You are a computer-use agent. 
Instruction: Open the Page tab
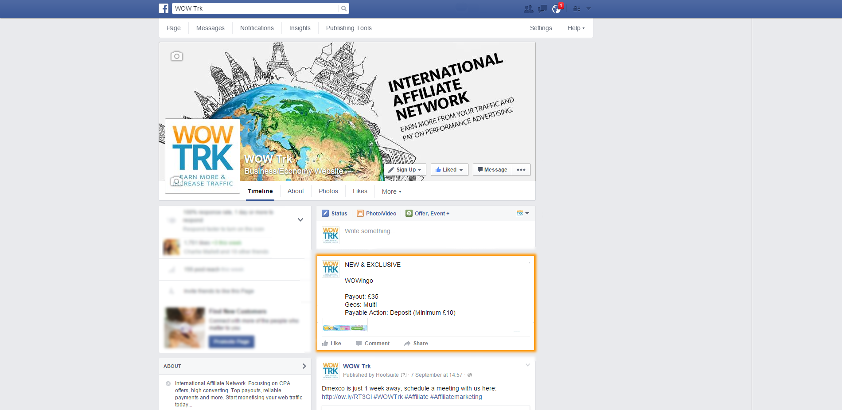pos(174,28)
